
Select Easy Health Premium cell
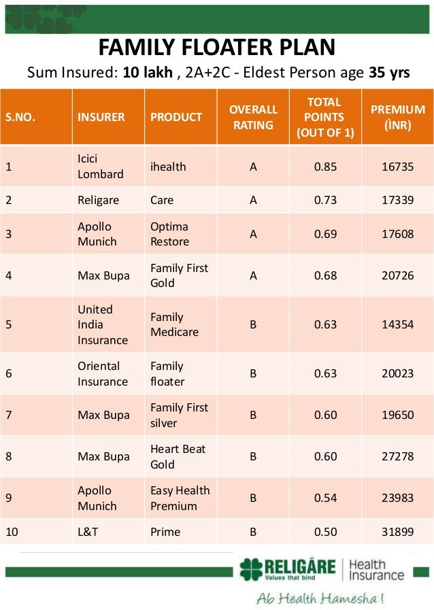pos(180,498)
